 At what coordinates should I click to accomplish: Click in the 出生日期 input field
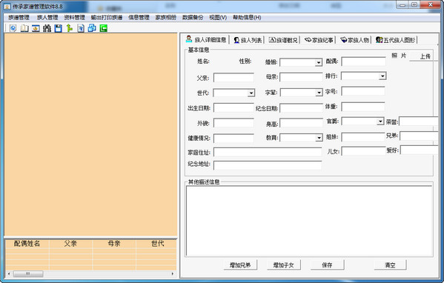point(233,107)
